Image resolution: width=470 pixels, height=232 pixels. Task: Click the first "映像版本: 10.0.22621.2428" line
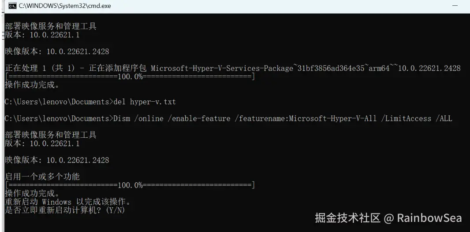[x=57, y=52]
